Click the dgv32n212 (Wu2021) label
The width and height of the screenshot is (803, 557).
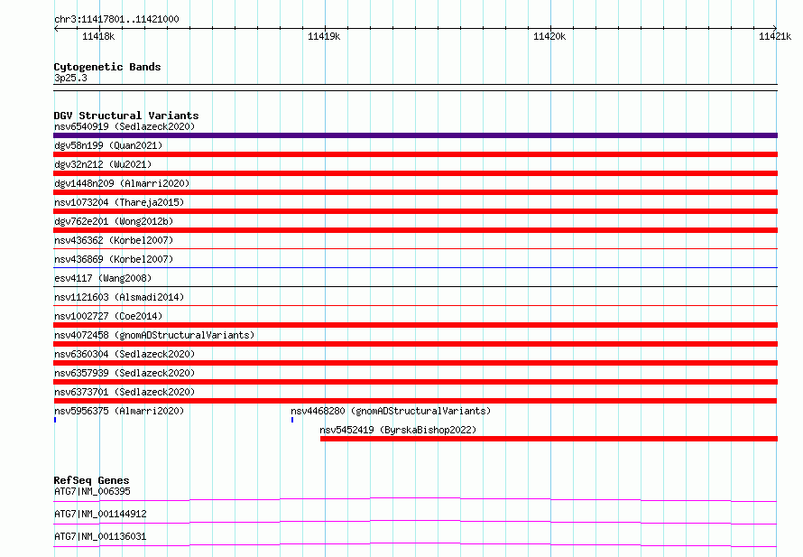tap(103, 164)
